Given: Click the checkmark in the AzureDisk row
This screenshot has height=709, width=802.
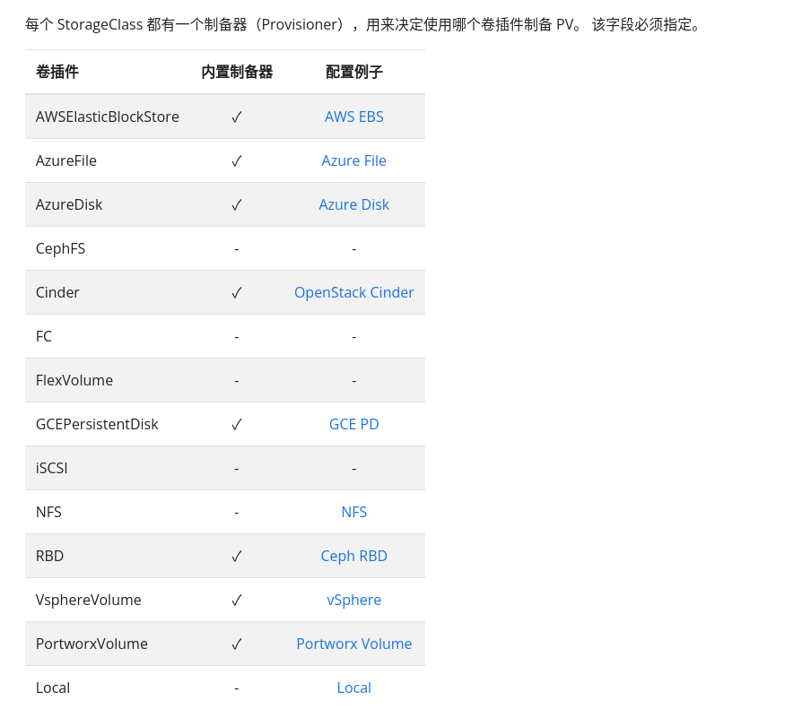Looking at the screenshot, I should click(x=236, y=205).
